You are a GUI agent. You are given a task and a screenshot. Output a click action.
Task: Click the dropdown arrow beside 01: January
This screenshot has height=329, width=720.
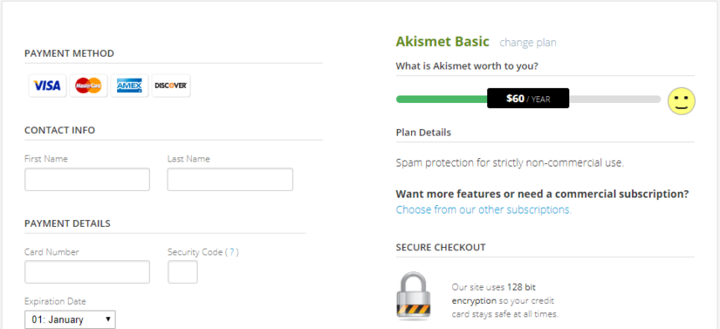108,319
